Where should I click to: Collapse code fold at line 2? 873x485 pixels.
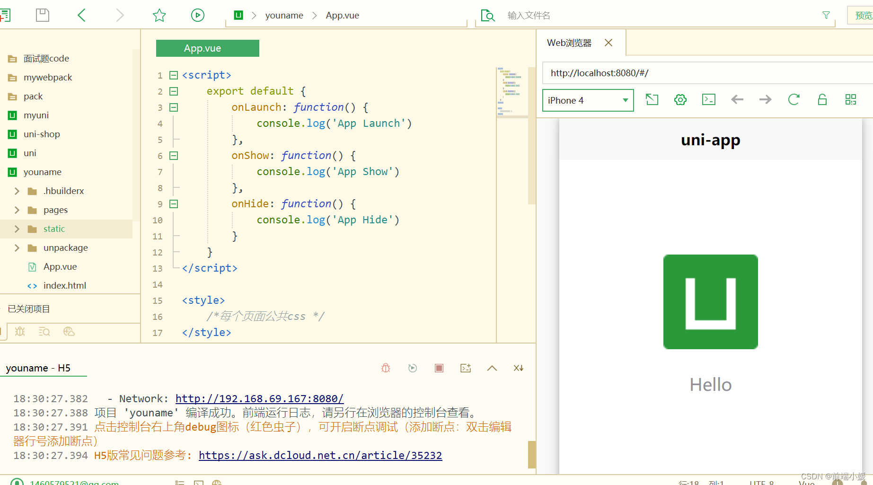coord(174,91)
